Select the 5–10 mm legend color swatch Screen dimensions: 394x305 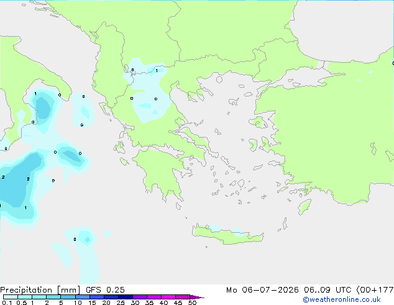(68, 297)
